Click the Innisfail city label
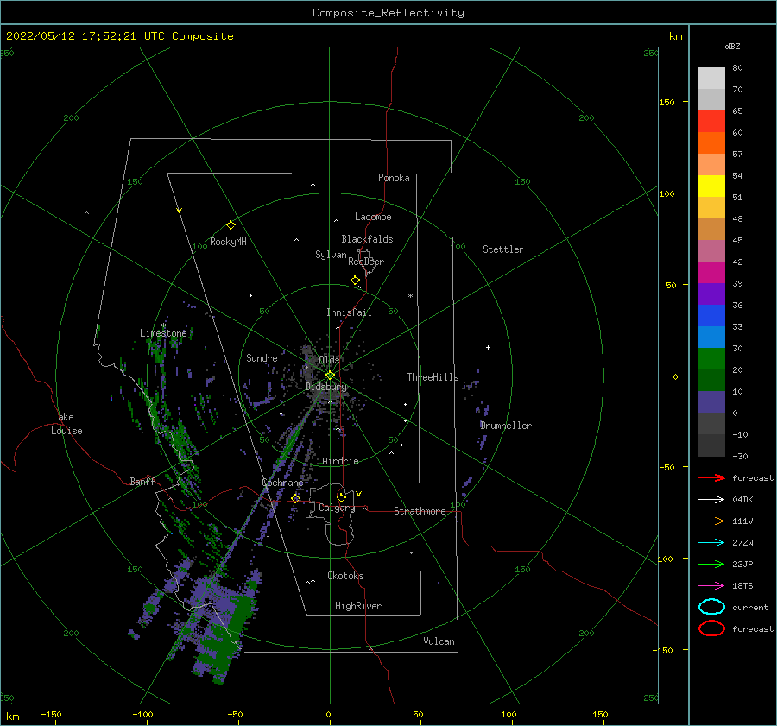 tap(349, 312)
